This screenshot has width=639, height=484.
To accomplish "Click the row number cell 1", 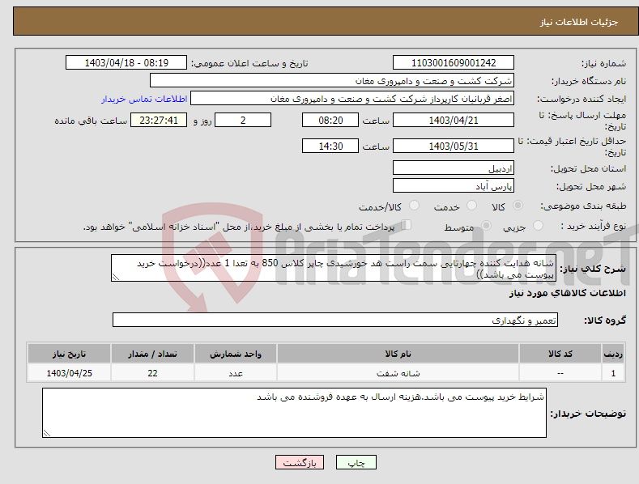I will 613,373.
